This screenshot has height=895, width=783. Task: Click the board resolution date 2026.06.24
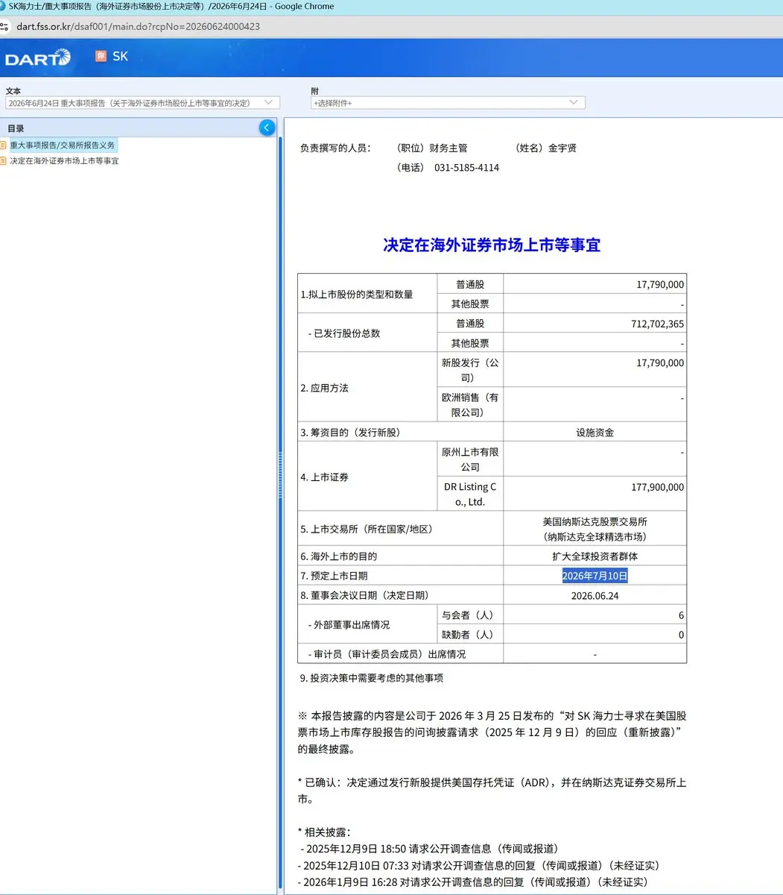point(595,595)
